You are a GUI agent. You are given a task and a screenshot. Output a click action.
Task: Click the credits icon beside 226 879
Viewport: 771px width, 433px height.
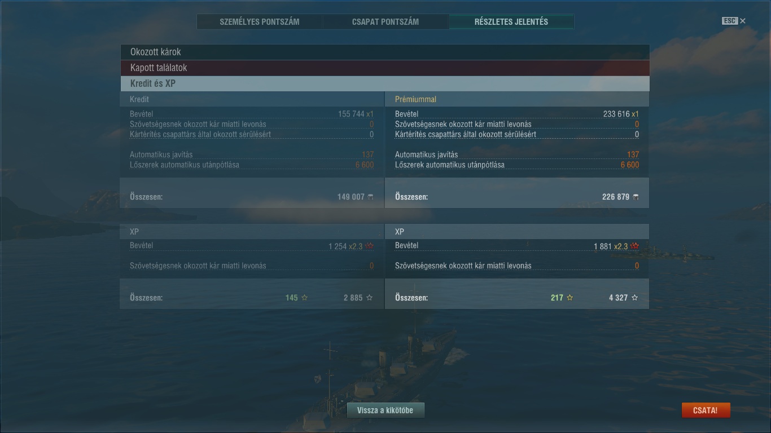[x=636, y=197]
